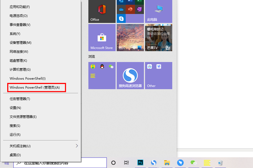
Task: Open 设置(N) from the menu
Action: (x=40, y=108)
